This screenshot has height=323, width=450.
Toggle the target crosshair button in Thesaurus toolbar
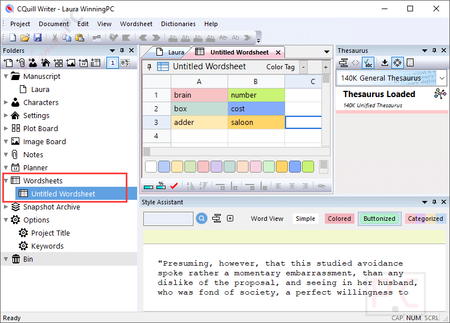(x=398, y=62)
